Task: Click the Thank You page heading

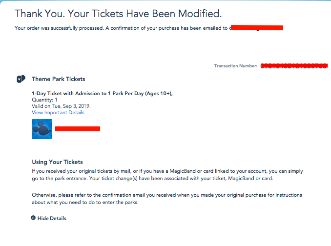Action: (x=118, y=14)
